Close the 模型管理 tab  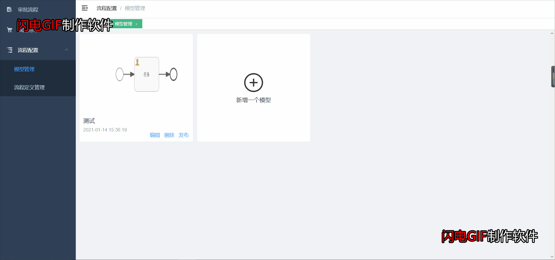tap(137, 24)
